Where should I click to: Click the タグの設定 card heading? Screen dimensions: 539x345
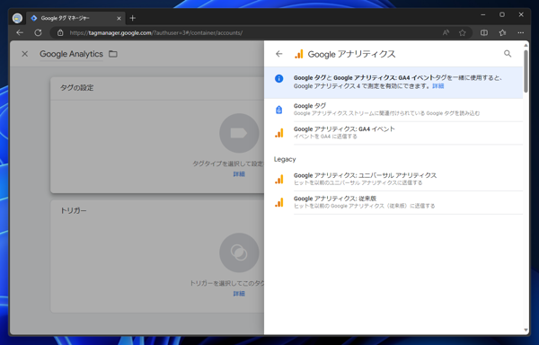[76, 88]
